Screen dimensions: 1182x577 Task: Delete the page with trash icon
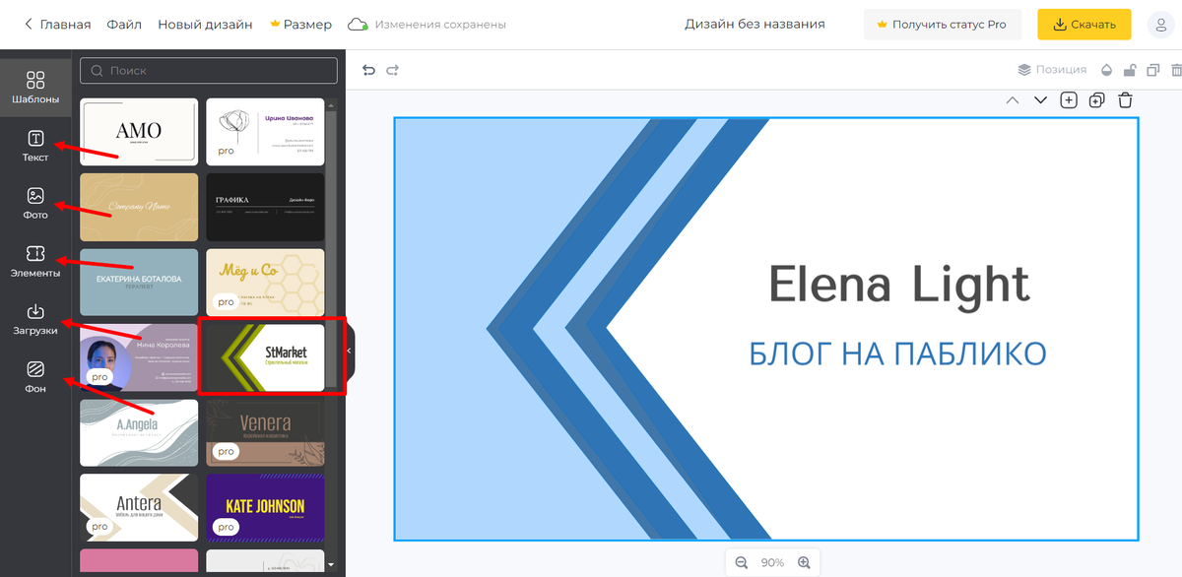[x=1125, y=99]
